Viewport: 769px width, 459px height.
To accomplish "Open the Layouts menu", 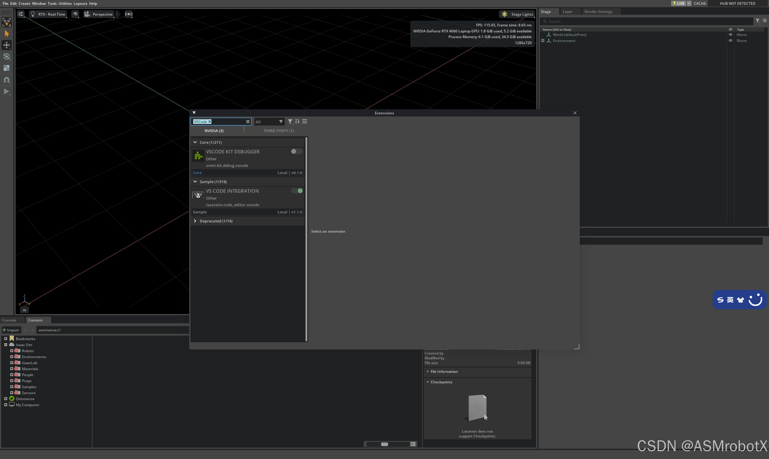I will point(80,3).
